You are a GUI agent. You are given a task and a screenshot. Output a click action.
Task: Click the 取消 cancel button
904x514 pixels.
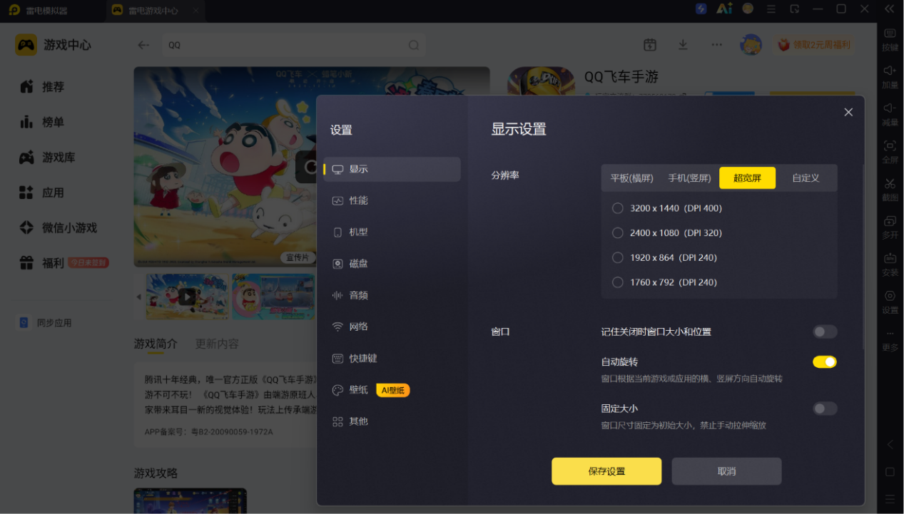click(x=726, y=471)
